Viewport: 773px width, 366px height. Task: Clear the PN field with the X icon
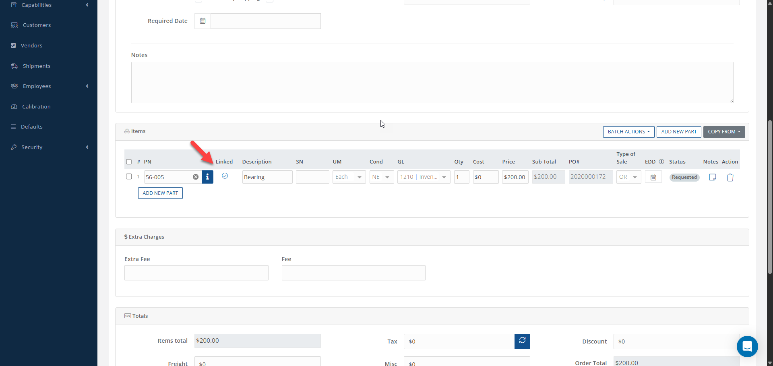coord(196,177)
